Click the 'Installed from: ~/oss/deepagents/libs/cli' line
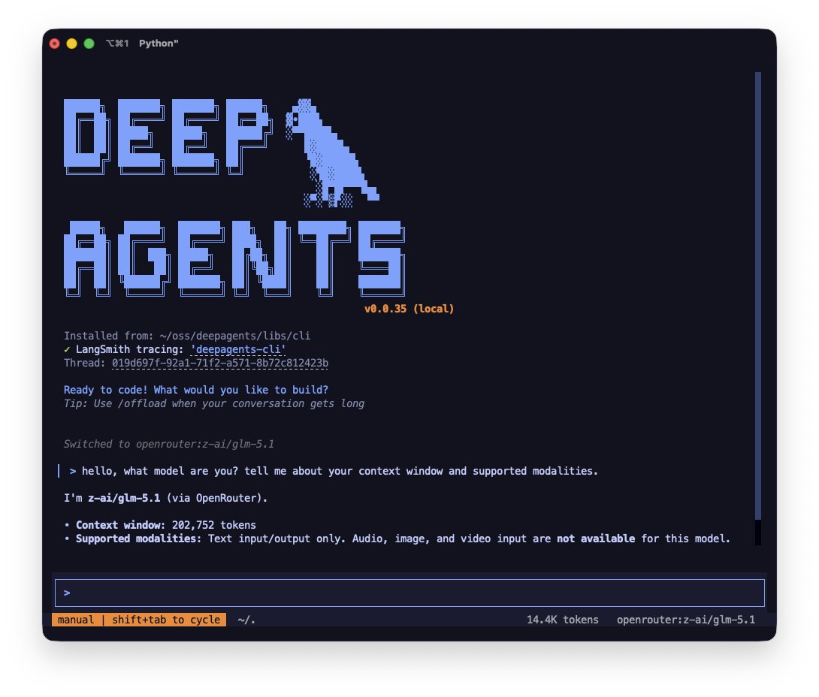 pos(187,336)
